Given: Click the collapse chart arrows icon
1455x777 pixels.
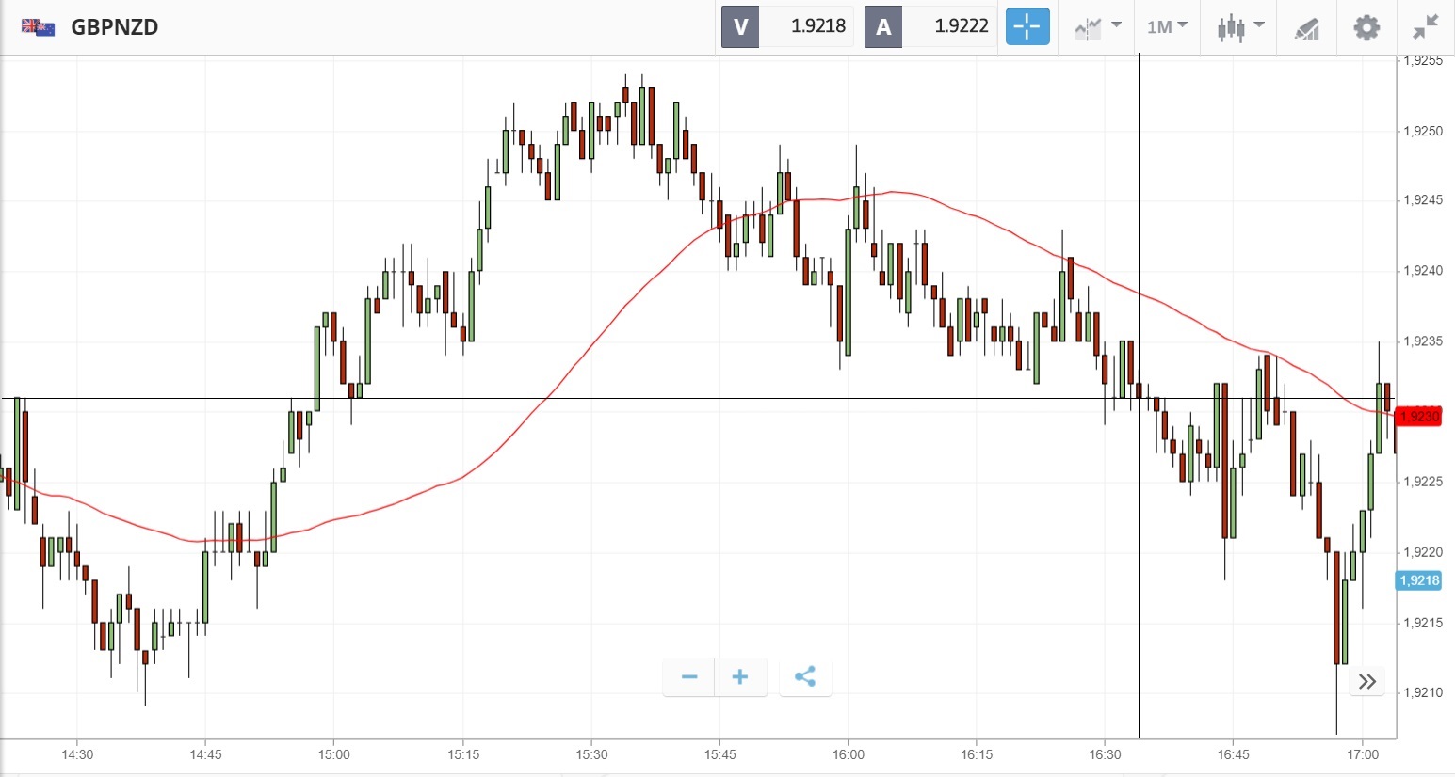Looking at the screenshot, I should pyautogui.click(x=1426, y=26).
